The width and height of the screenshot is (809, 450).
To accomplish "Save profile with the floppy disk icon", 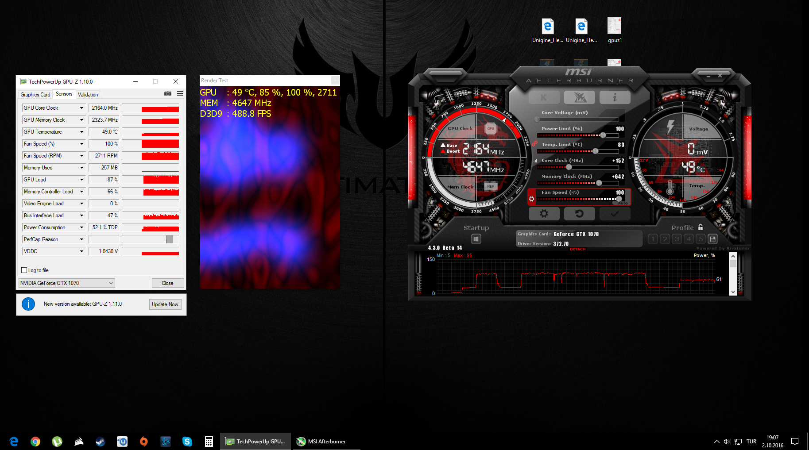I will [x=712, y=239].
